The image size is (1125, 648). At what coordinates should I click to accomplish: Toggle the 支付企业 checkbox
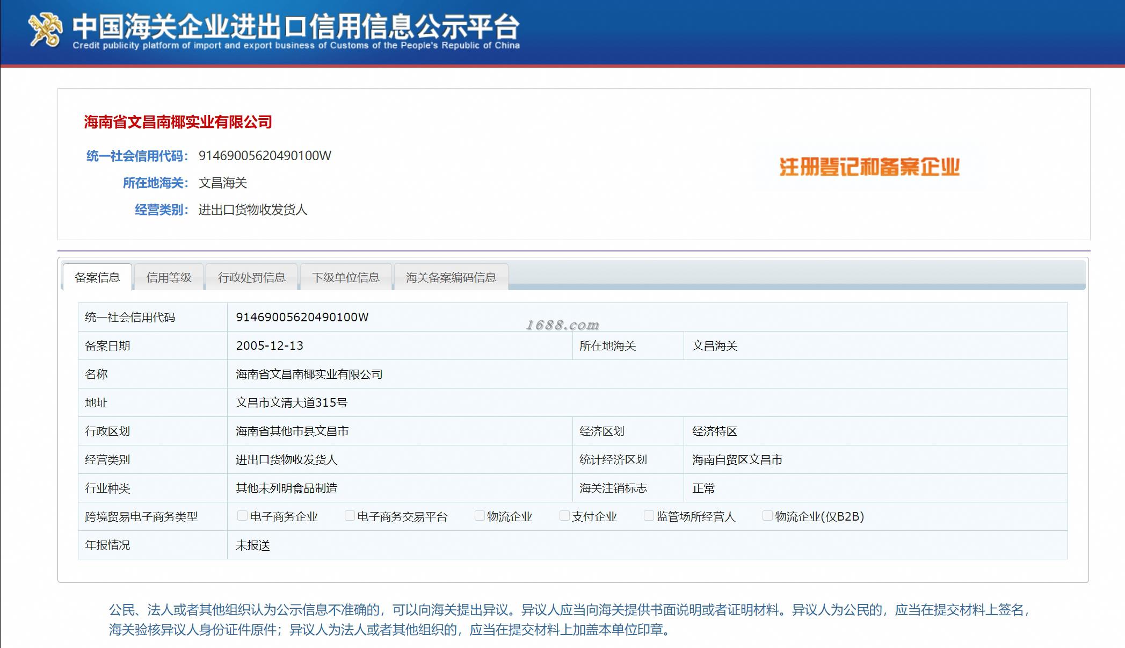pos(564,516)
